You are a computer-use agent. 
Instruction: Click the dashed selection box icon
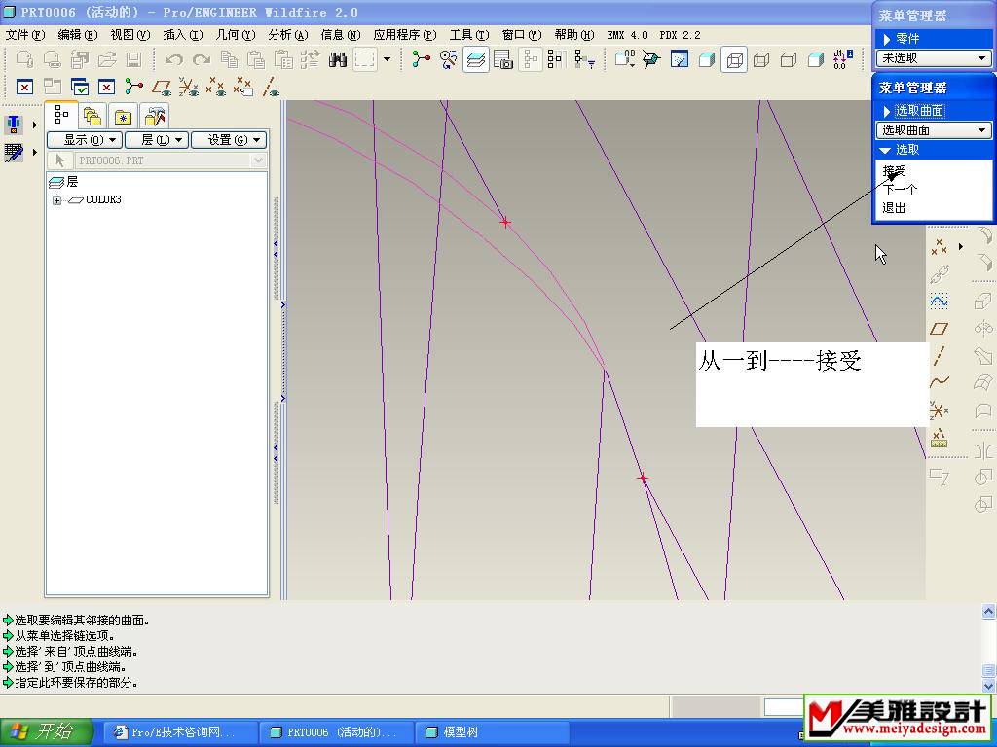pos(365,59)
